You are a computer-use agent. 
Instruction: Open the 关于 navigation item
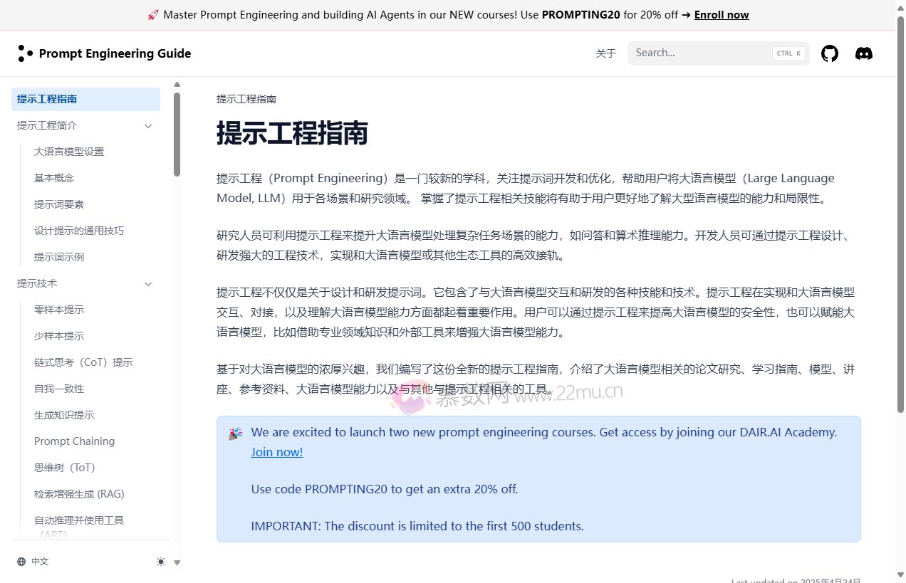[605, 53]
